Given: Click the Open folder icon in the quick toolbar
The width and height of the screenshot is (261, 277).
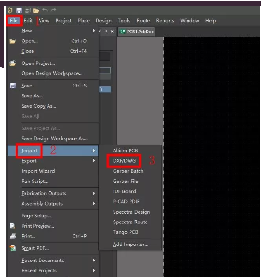Looking at the screenshot, I should click(x=36, y=11).
